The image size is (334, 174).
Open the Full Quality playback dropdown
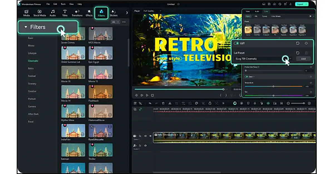[x=152, y=11]
